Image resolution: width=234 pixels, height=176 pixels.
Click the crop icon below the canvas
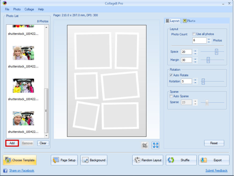coord(145,145)
